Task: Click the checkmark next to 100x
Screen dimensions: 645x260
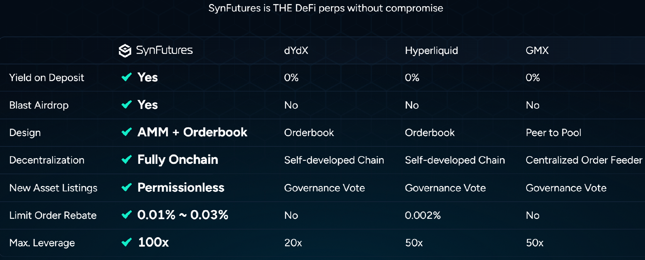Action: point(127,242)
